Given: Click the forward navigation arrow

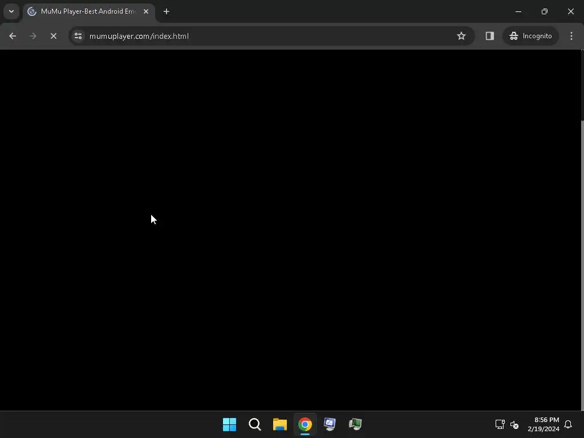Looking at the screenshot, I should pos(33,36).
